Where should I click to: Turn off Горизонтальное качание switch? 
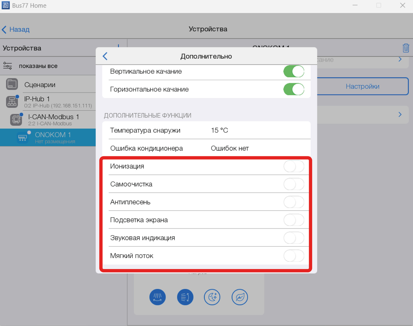[x=294, y=89]
